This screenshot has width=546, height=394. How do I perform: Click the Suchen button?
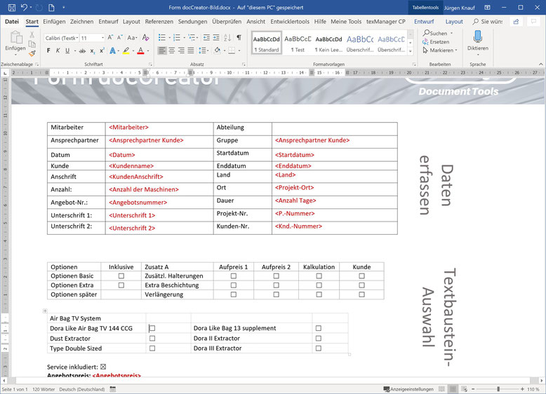[435, 34]
